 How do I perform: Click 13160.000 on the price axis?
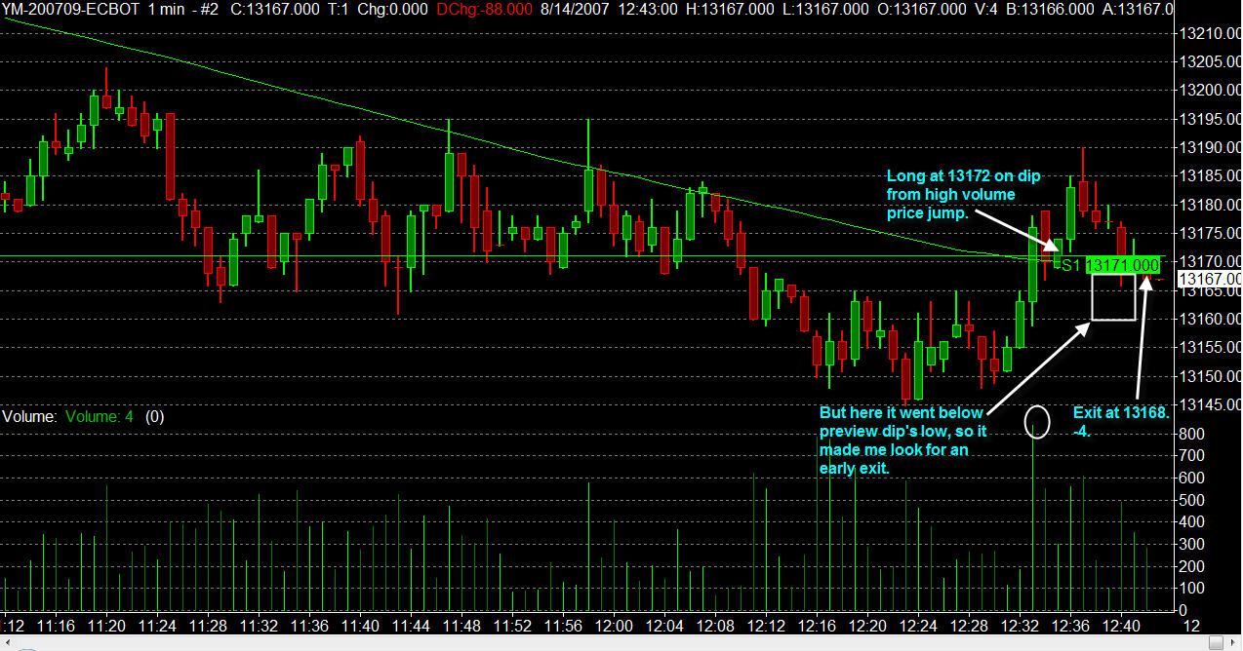tap(1210, 320)
